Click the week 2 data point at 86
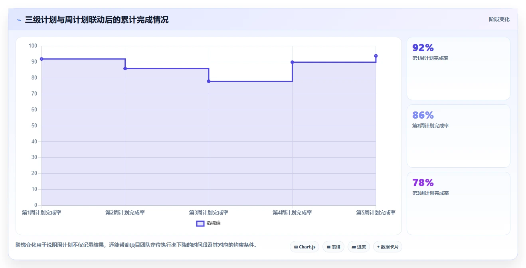This screenshot has width=526, height=268. point(125,69)
